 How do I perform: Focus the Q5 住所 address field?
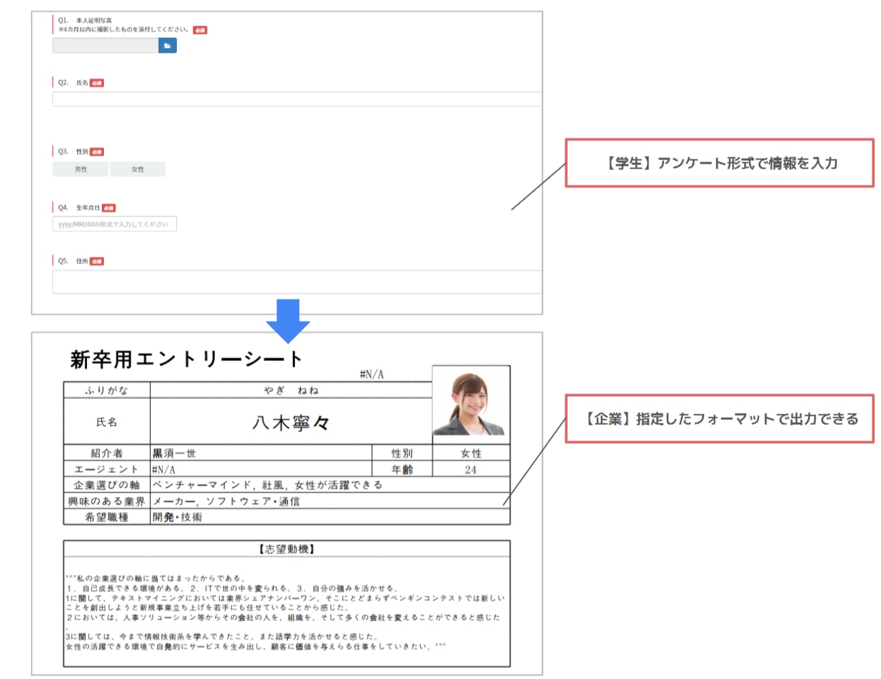[296, 282]
